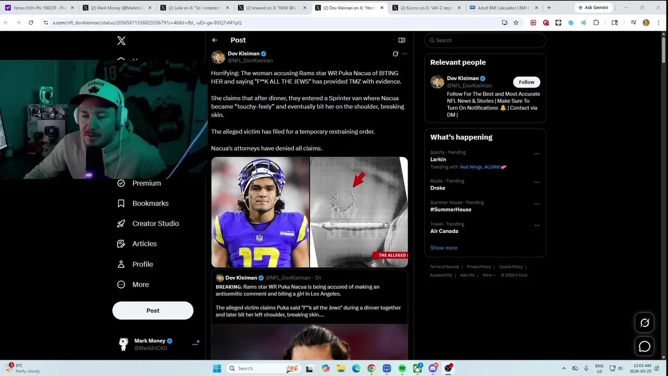Open Bookmarks in the sidebar
This screenshot has width=668, height=376.
(x=143, y=203)
